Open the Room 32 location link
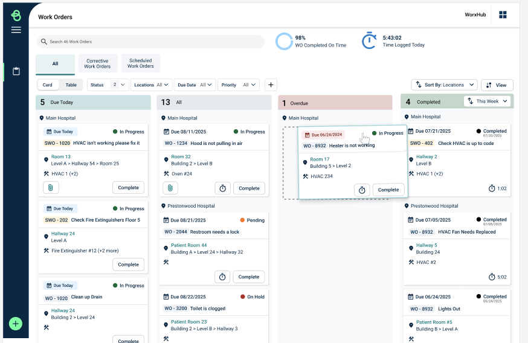The image size is (528, 343). [x=181, y=156]
